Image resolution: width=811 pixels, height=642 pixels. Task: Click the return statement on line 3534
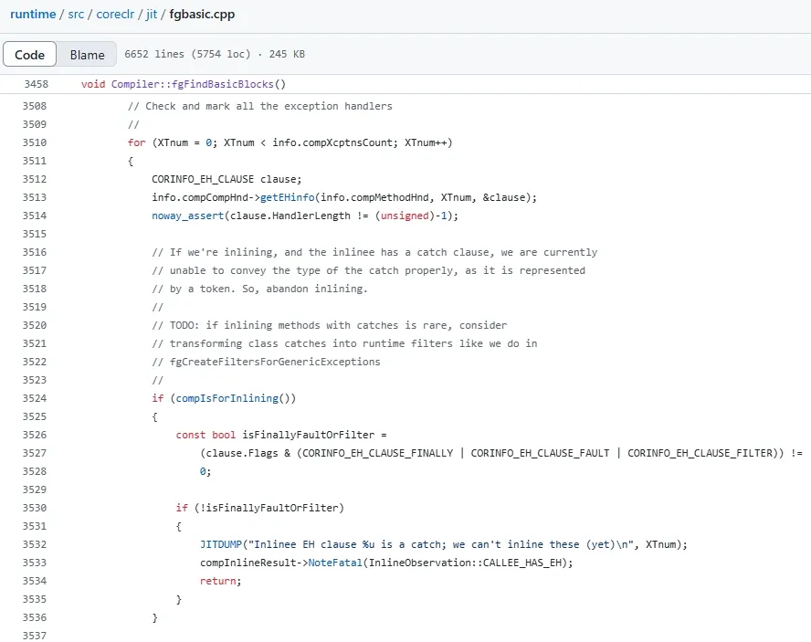pos(221,581)
